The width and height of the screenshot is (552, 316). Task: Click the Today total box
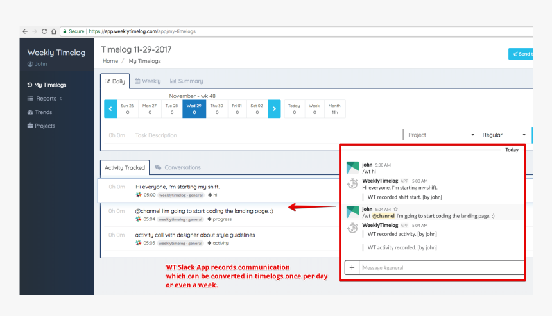click(294, 109)
